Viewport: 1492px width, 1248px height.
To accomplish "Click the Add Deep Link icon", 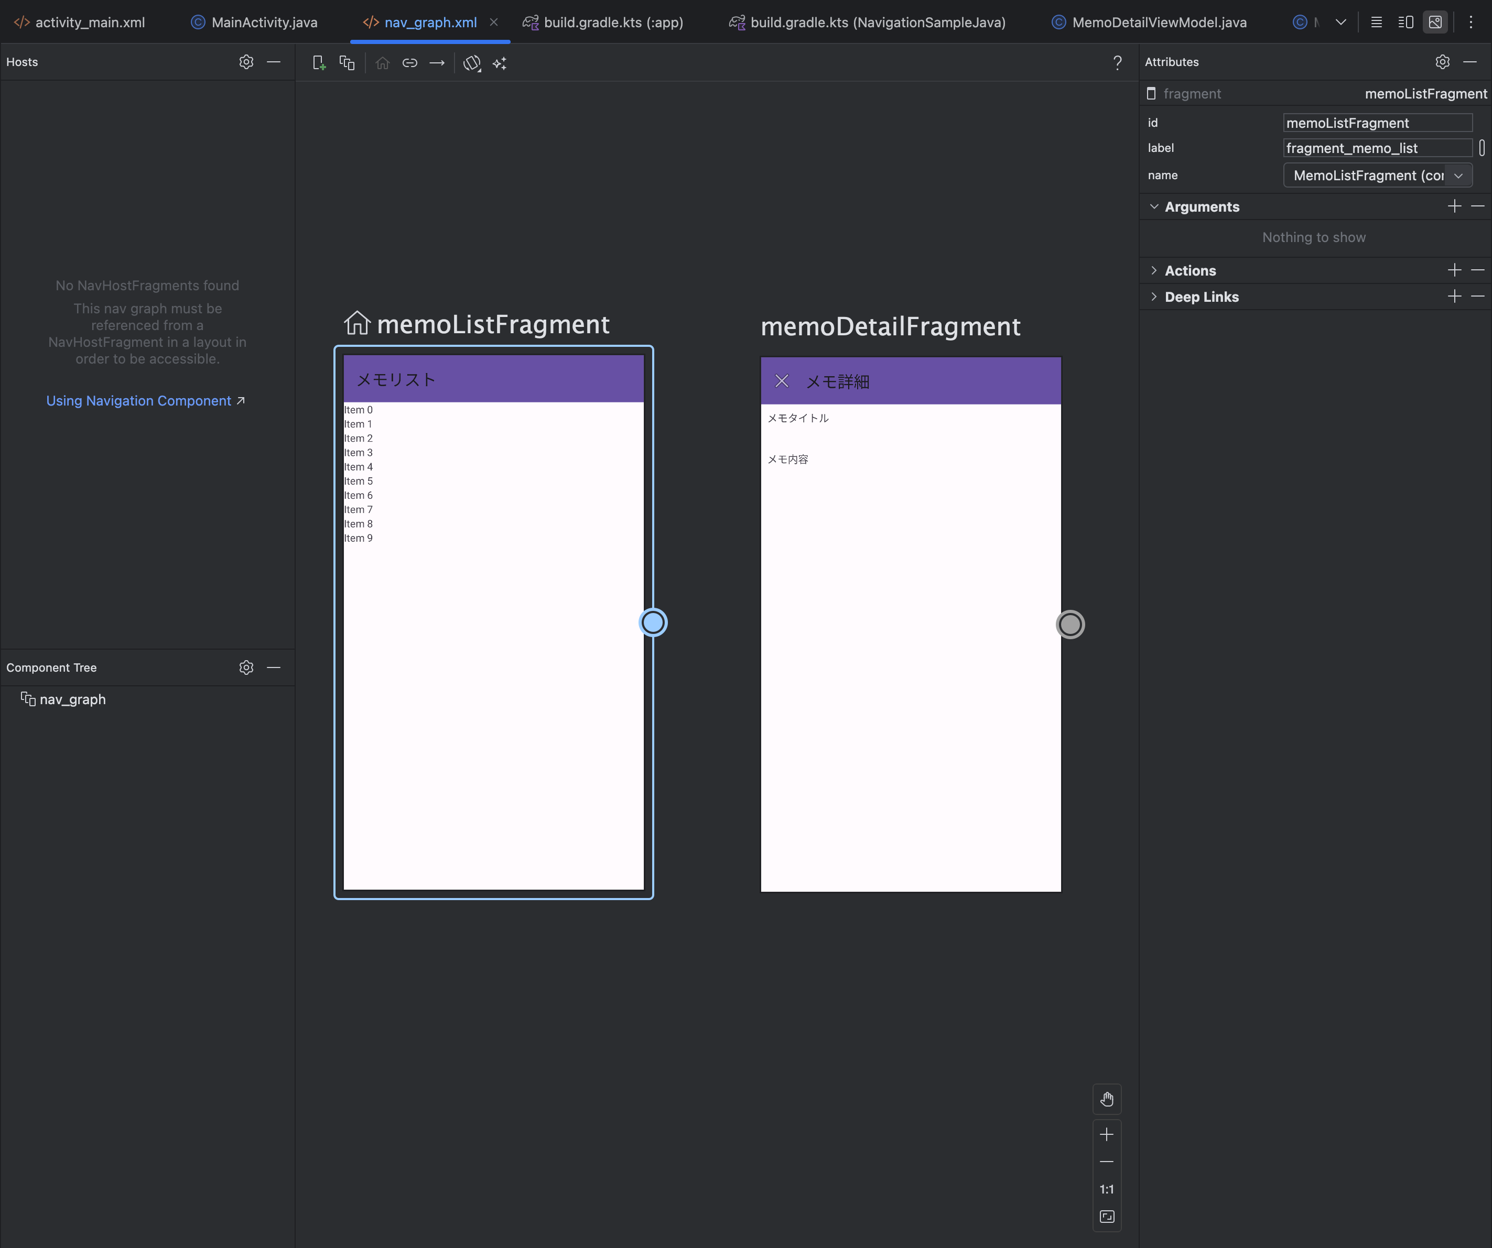I will pos(410,63).
